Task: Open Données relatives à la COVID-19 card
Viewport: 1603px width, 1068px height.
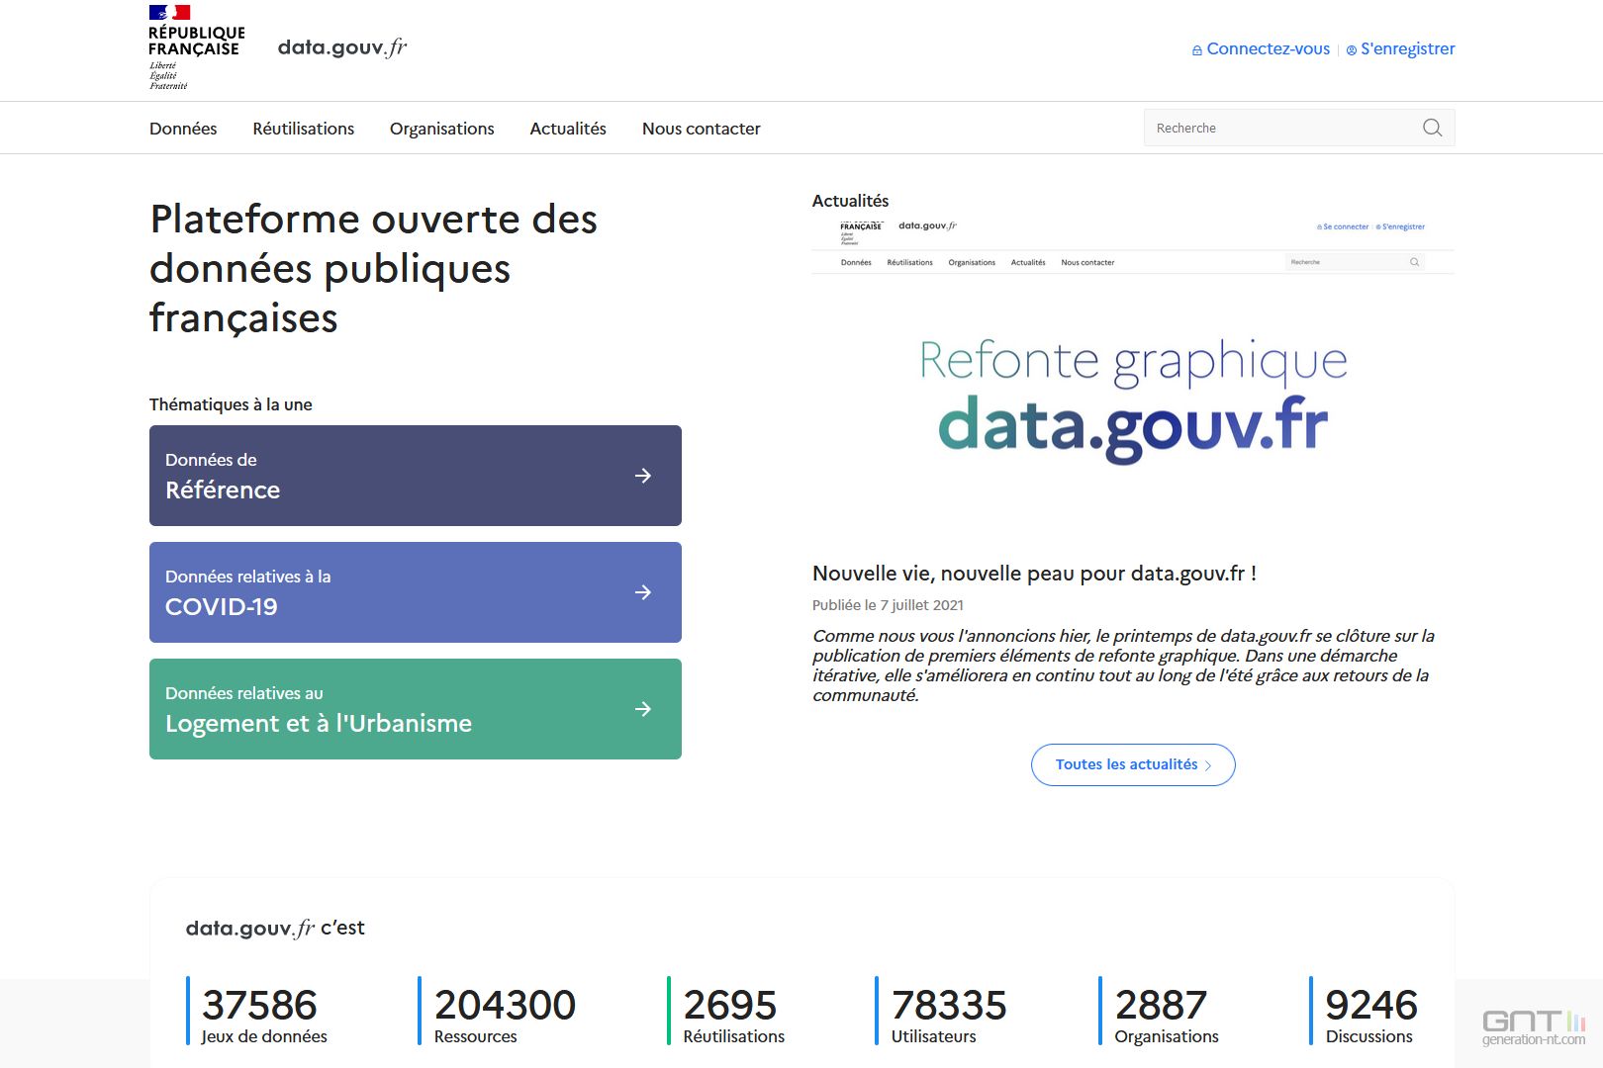Action: click(x=416, y=592)
